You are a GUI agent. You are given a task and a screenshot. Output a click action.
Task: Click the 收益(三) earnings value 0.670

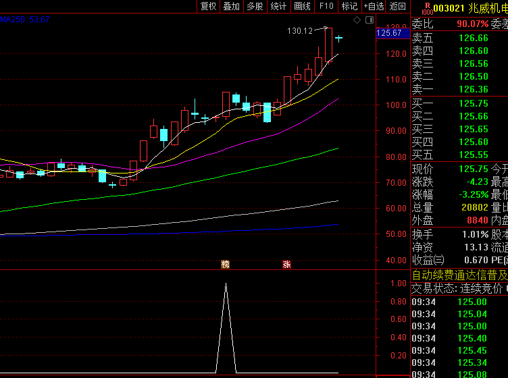click(476, 260)
